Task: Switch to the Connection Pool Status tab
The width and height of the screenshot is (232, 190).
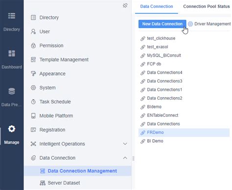Action: (207, 6)
